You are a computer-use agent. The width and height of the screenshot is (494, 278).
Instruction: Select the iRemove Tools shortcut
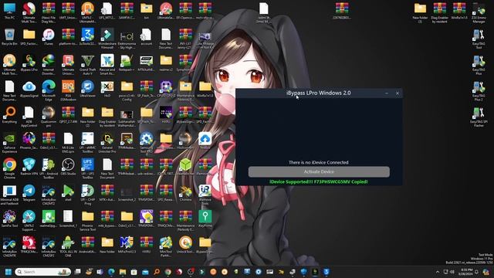tap(205, 195)
